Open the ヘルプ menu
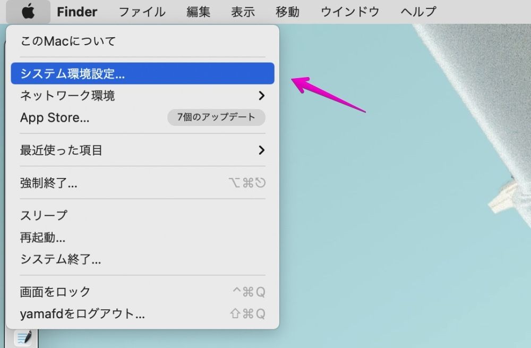531x348 pixels. click(418, 12)
